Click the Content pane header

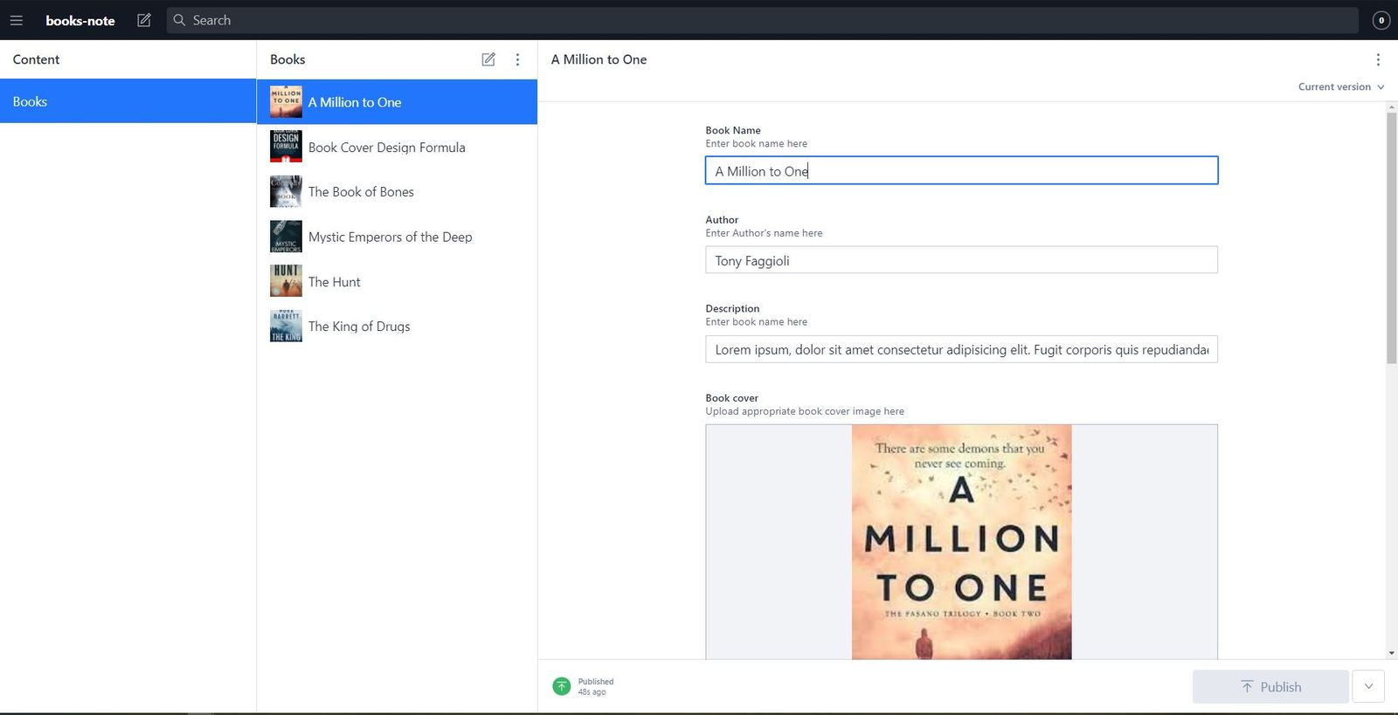click(x=36, y=59)
